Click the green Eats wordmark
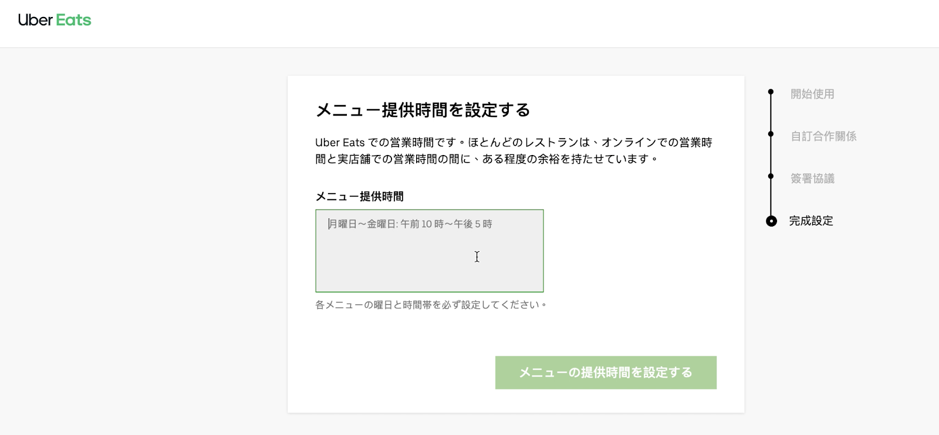Image resolution: width=939 pixels, height=435 pixels. click(x=73, y=19)
